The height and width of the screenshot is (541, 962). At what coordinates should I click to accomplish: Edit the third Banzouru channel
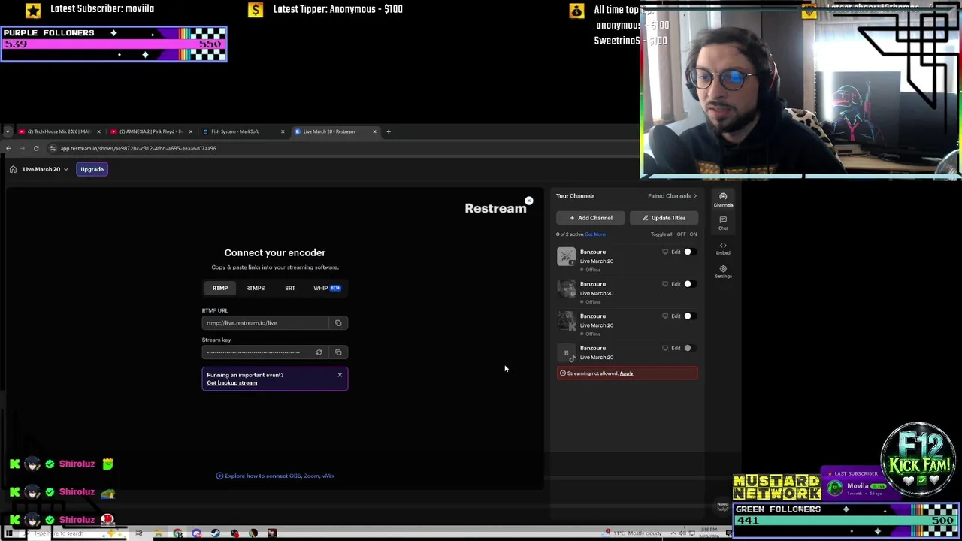pyautogui.click(x=676, y=316)
